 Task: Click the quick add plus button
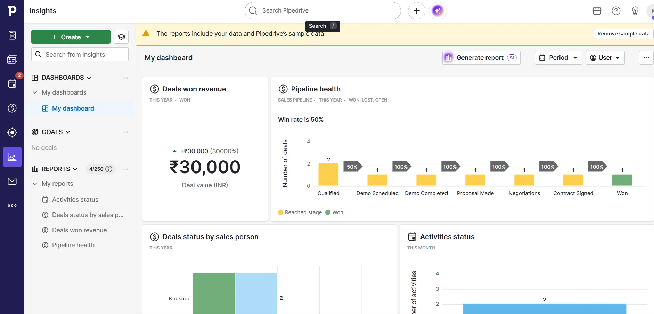(x=417, y=11)
